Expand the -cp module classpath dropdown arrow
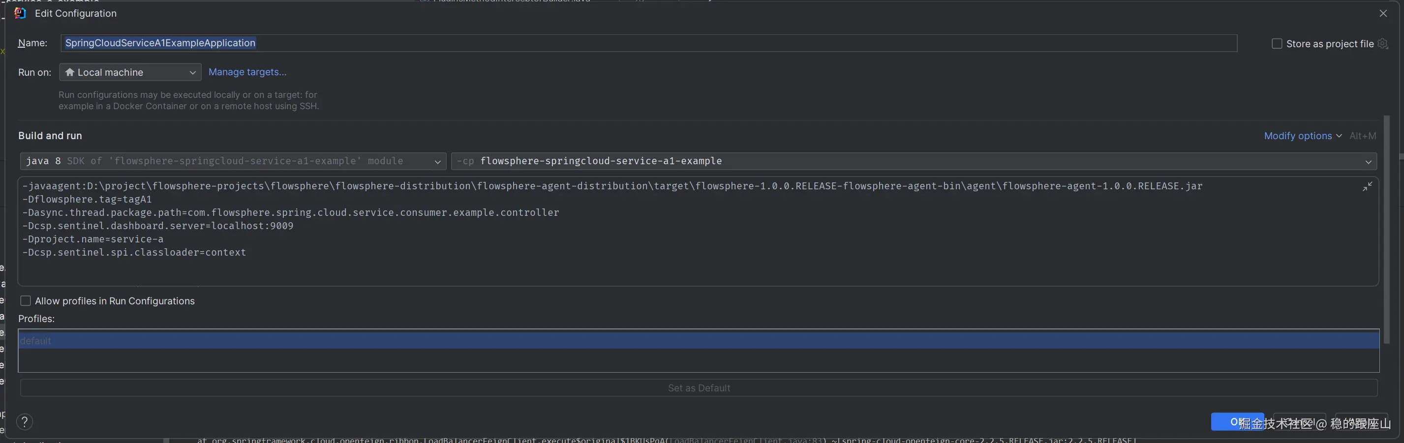The width and height of the screenshot is (1404, 443). click(x=1368, y=161)
